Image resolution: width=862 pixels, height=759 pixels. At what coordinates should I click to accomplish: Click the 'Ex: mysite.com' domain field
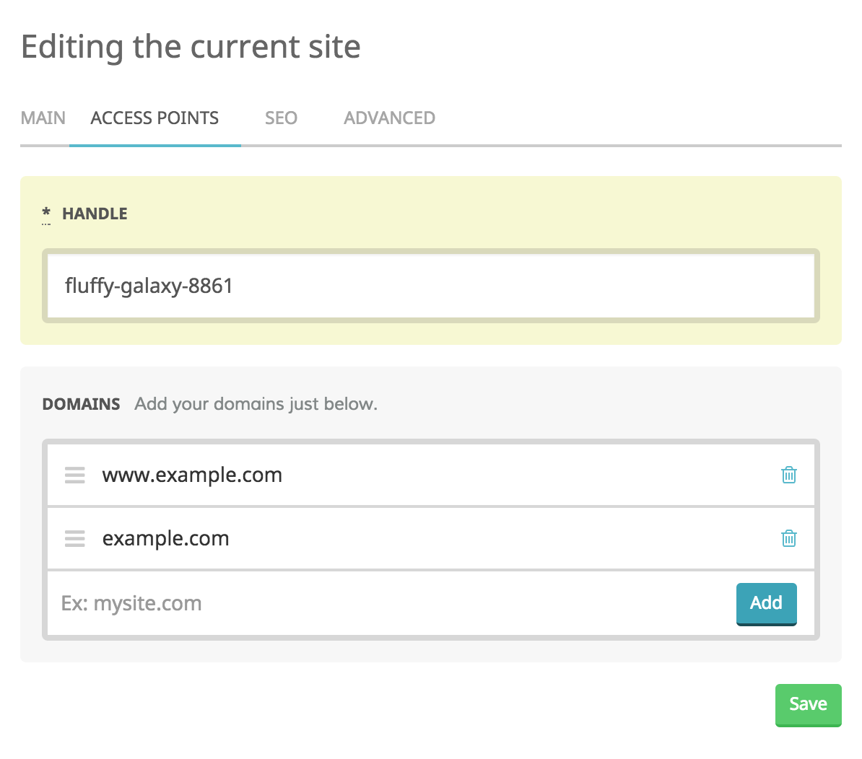pyautogui.click(x=390, y=603)
